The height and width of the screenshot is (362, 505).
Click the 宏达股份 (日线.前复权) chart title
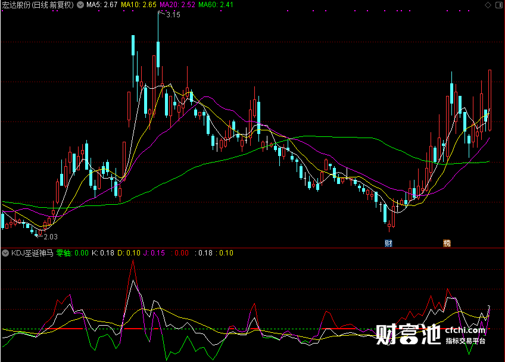pyautogui.click(x=38, y=5)
